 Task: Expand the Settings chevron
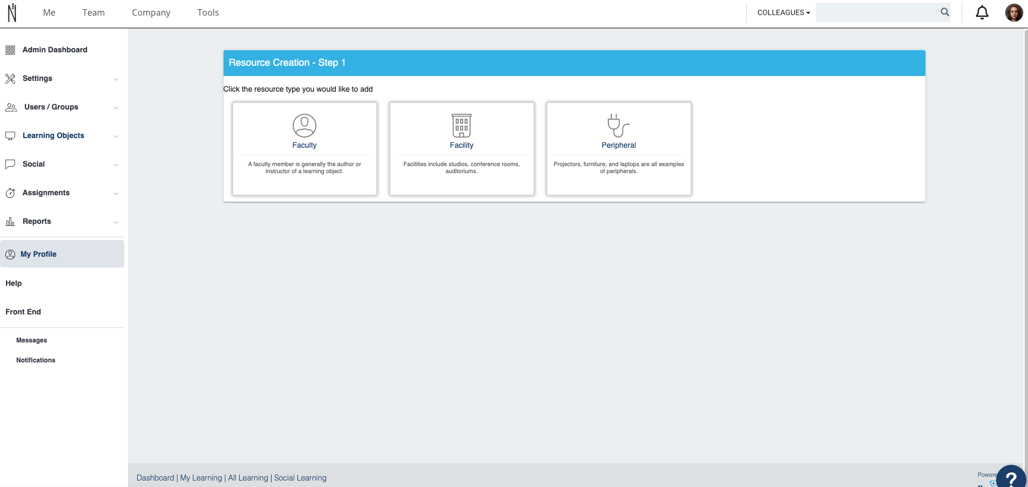(116, 79)
